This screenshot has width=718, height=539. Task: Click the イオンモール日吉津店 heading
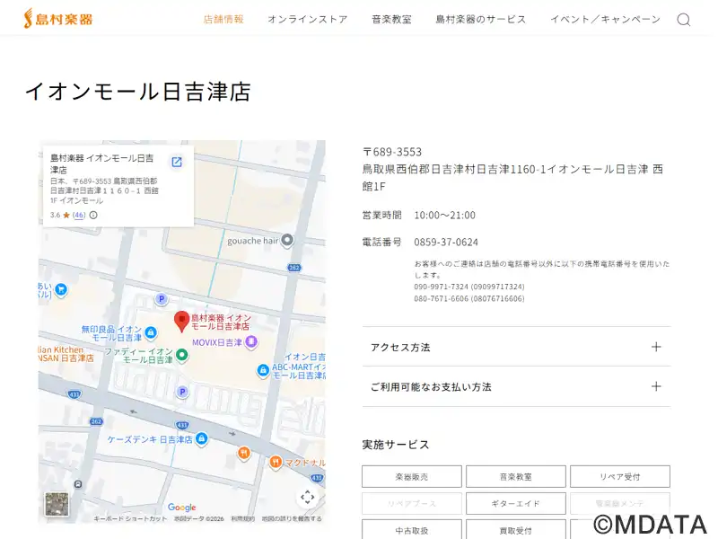tap(138, 92)
